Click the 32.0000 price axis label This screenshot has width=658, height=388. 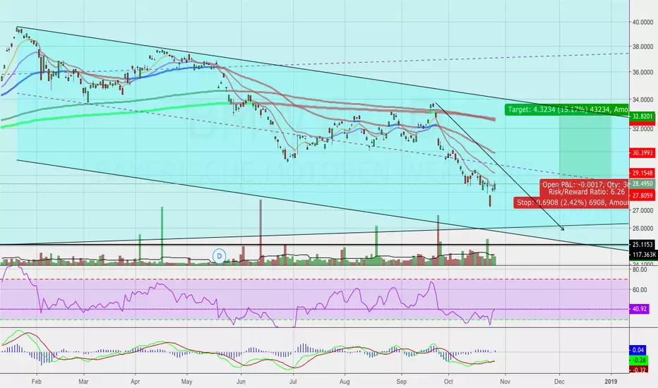pos(642,129)
